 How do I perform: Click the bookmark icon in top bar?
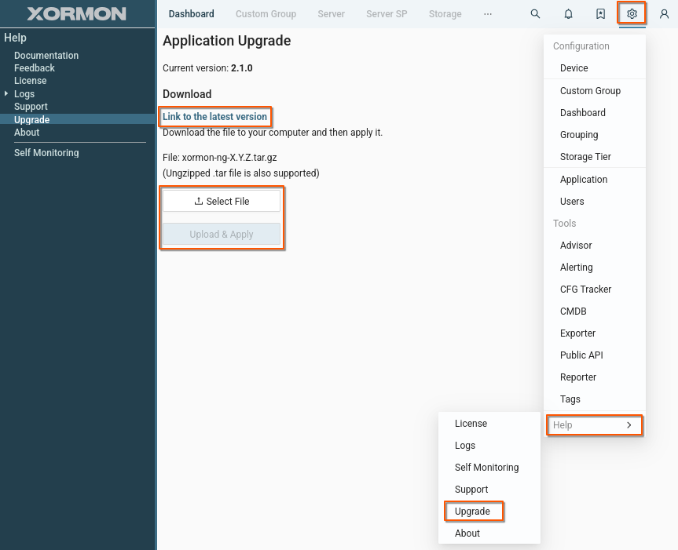(600, 14)
